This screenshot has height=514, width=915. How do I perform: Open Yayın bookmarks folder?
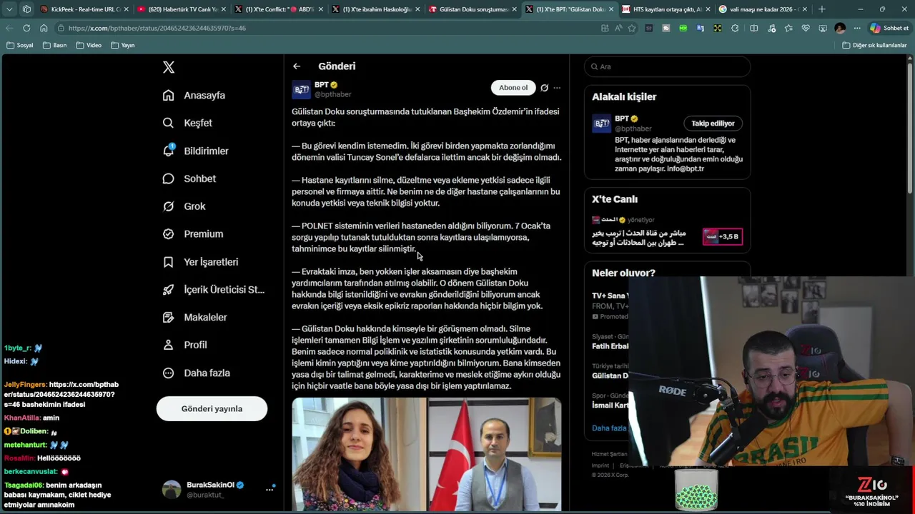coord(123,45)
